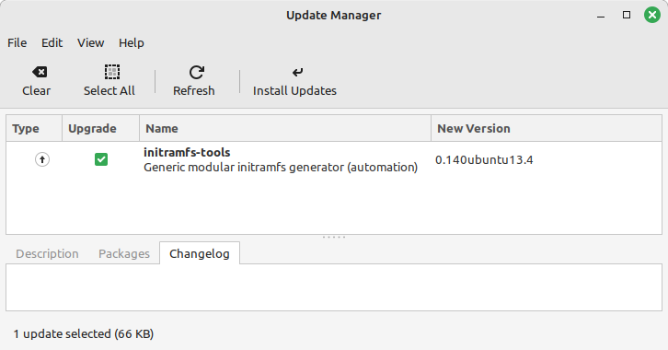Open the Edit menu

(x=52, y=42)
